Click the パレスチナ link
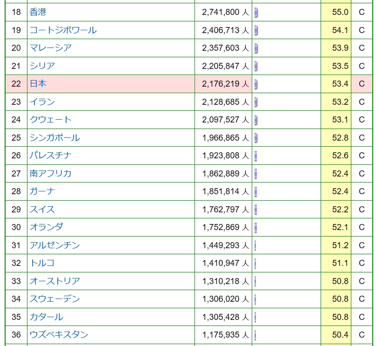 (x=51, y=156)
